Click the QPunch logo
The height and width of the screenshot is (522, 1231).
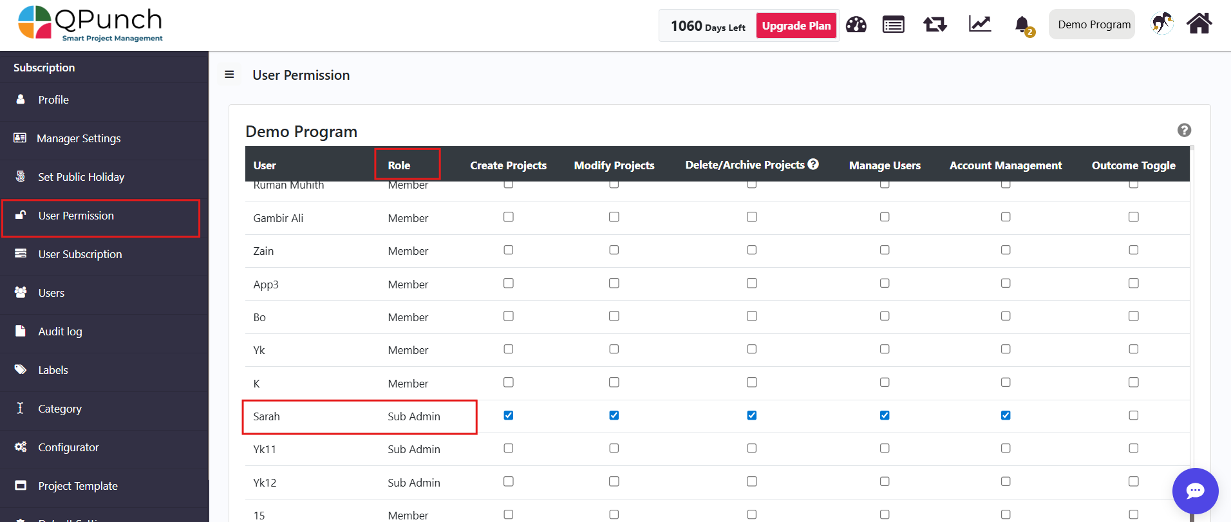tap(90, 24)
